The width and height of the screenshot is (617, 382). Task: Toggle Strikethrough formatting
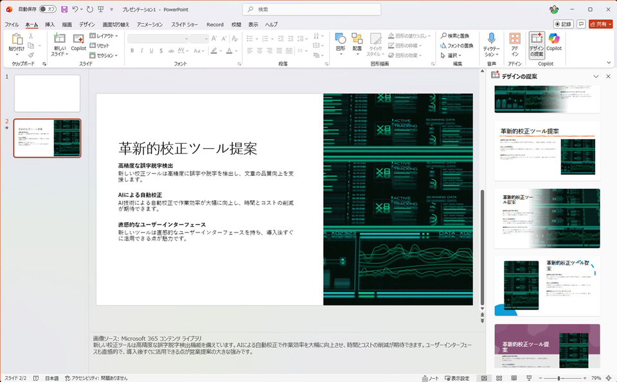[x=171, y=51]
